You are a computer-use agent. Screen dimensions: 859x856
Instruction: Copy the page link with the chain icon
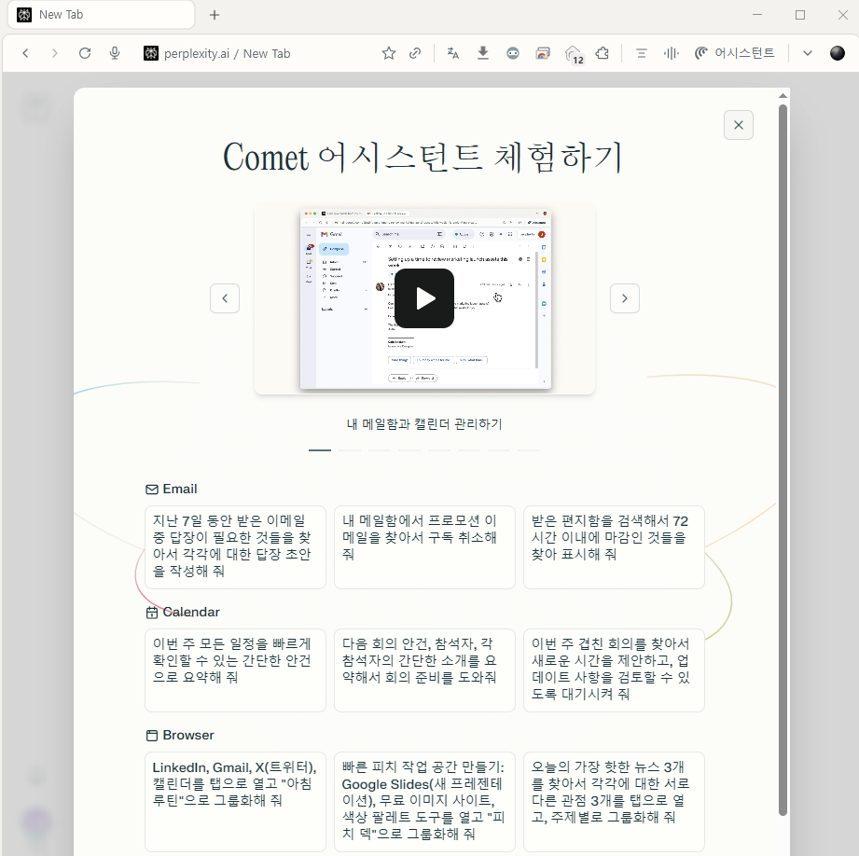click(415, 53)
